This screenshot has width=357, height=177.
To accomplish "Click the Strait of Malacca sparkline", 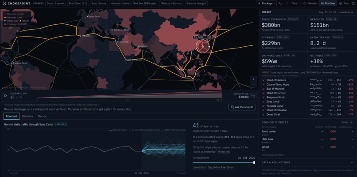I will 315,80.
